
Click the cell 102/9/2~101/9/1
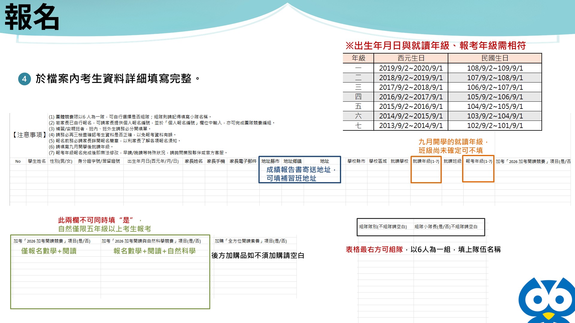(495, 125)
